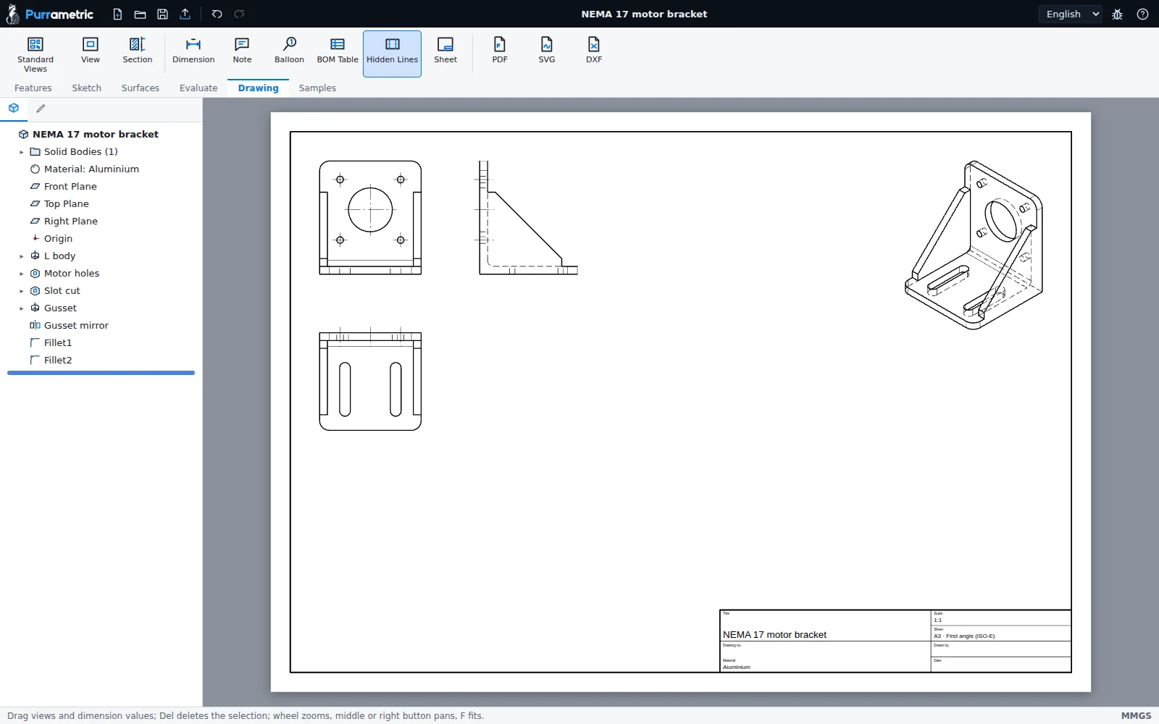Insert a BOM Table
1159x724 pixels.
coord(338,54)
